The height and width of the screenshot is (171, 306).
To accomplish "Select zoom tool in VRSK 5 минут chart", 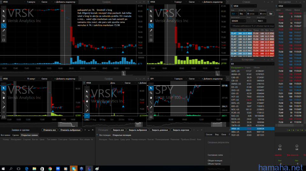I will click(x=151, y=16).
